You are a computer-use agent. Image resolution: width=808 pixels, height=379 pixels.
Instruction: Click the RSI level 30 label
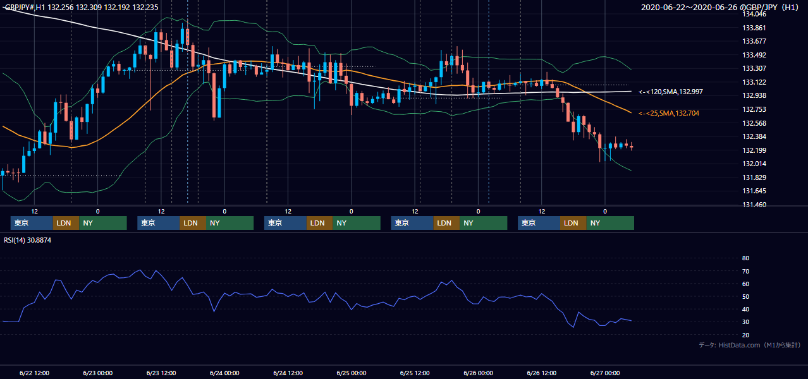pos(745,322)
